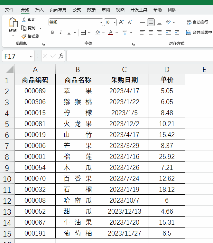Switch to the 审阅 Review tab
This screenshot has width=213, height=243.
106,10
